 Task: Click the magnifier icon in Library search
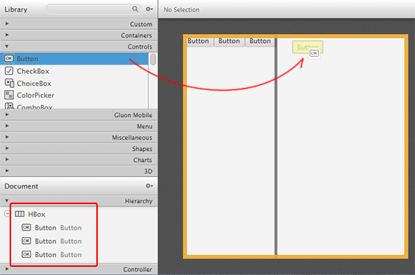tap(135, 9)
